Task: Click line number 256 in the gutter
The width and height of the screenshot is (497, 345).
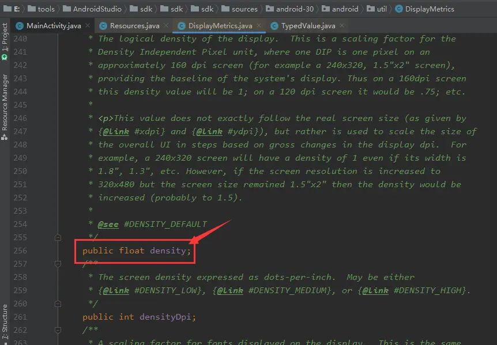Action: [x=20, y=251]
